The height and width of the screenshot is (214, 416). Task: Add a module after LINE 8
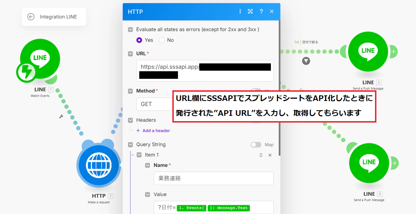coord(395,163)
